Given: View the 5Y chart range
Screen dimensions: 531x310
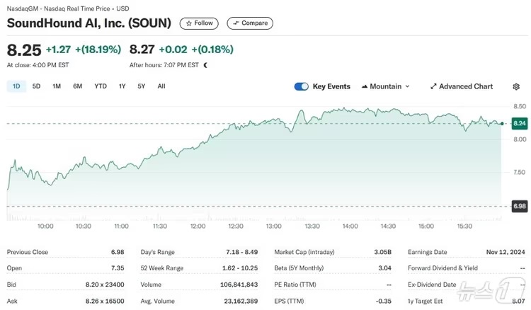Looking at the screenshot, I should [x=142, y=86].
